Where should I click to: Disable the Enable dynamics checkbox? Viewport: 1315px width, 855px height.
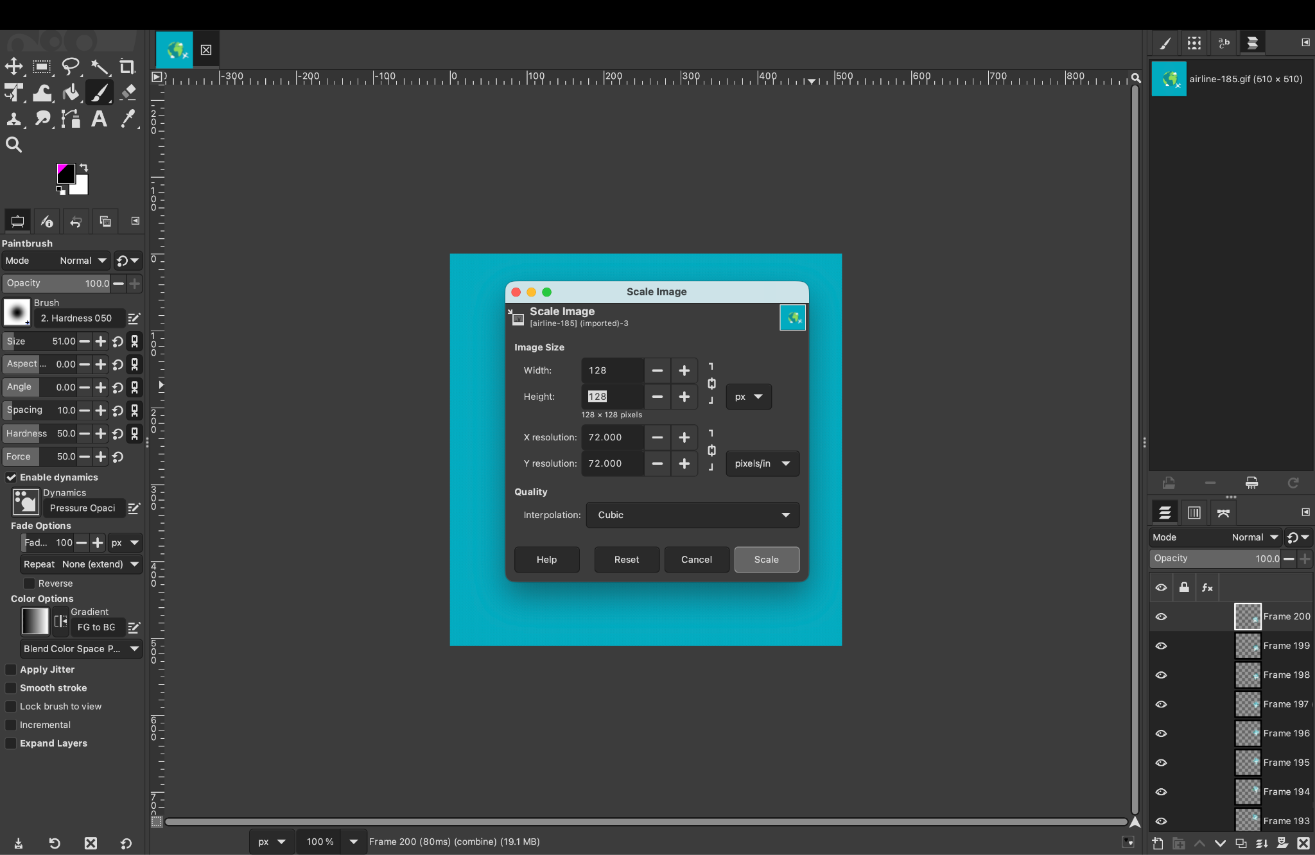point(11,477)
